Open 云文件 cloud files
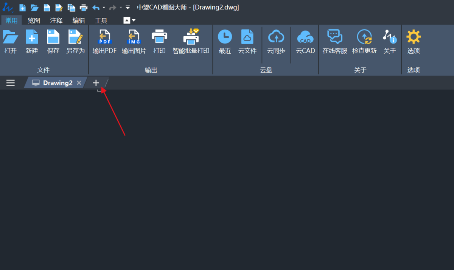This screenshot has height=270, width=454. coord(247,38)
